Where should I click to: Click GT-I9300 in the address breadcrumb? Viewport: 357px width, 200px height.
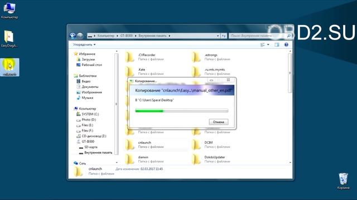(127, 36)
